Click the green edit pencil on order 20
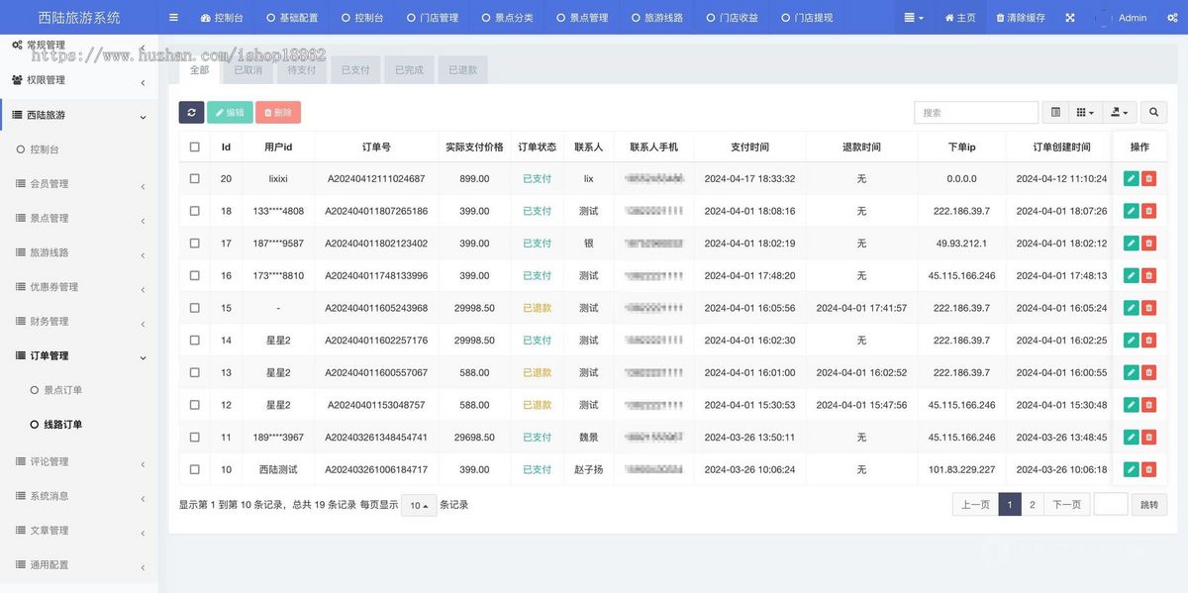The width and height of the screenshot is (1188, 593). pyautogui.click(x=1131, y=178)
